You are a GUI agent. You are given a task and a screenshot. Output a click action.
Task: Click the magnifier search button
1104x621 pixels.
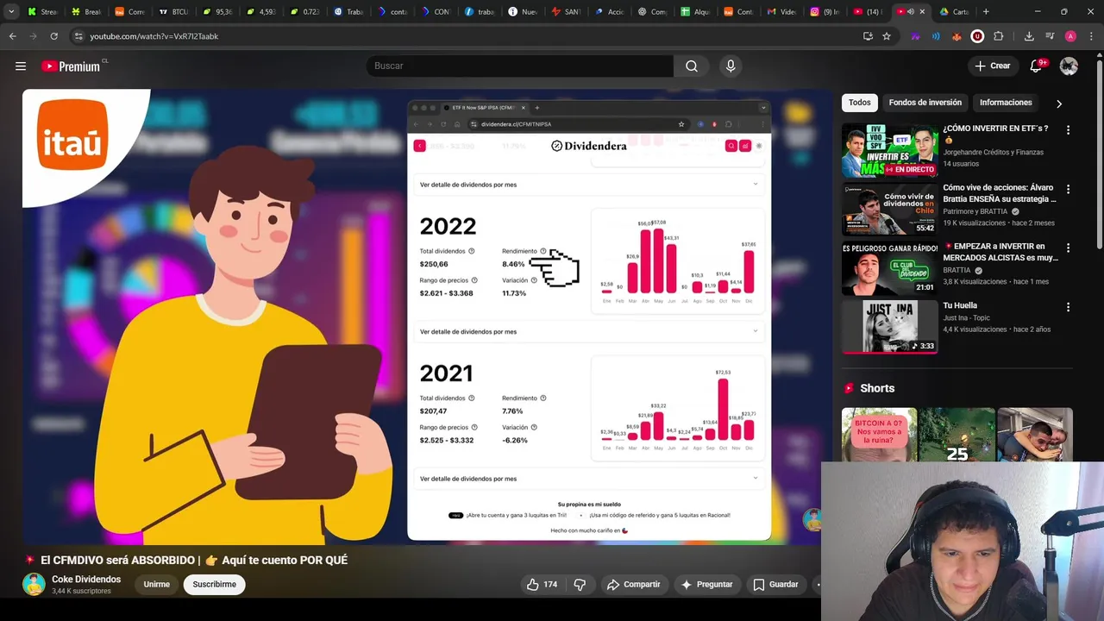692,66
